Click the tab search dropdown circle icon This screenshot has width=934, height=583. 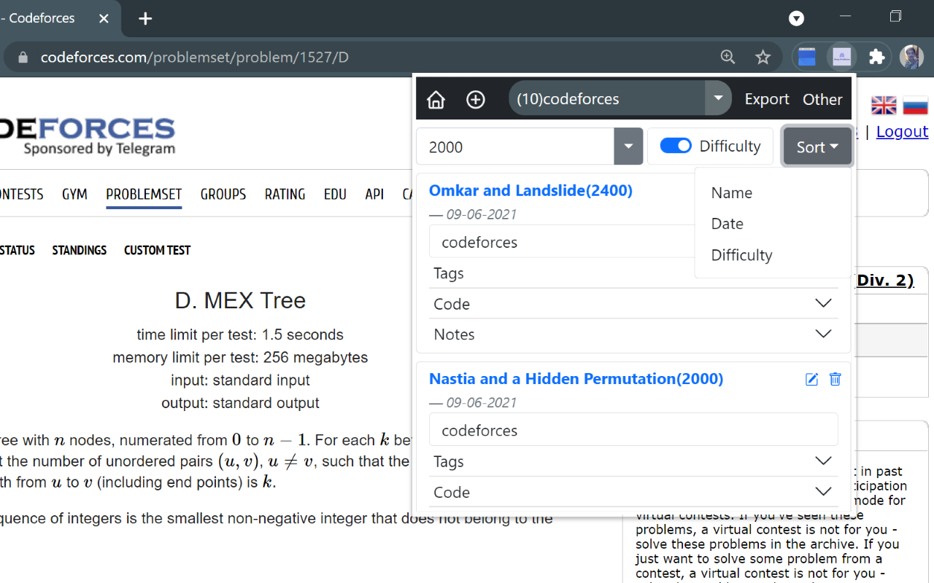coord(797,18)
